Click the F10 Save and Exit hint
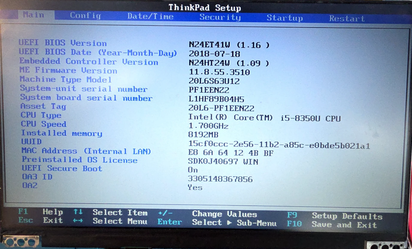 click(332, 225)
